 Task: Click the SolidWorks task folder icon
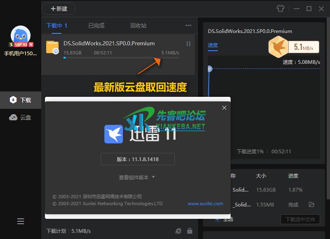[x=52, y=47]
